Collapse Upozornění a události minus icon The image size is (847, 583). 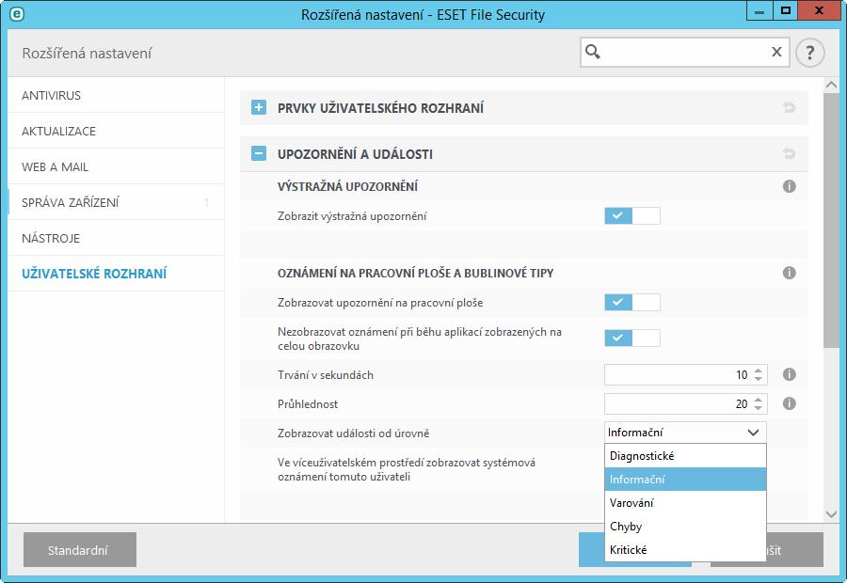pos(259,154)
